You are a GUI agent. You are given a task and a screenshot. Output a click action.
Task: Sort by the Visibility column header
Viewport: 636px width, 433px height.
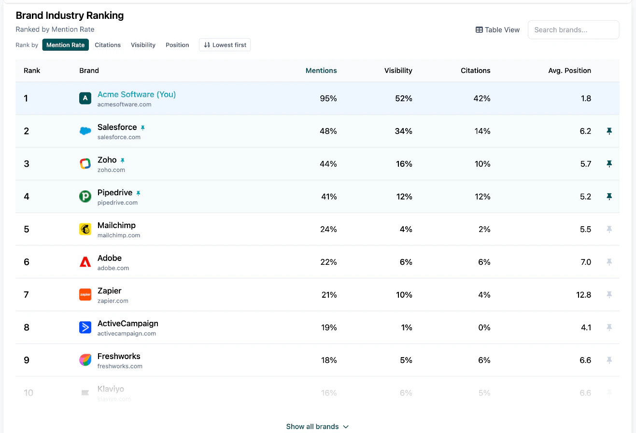click(x=398, y=71)
